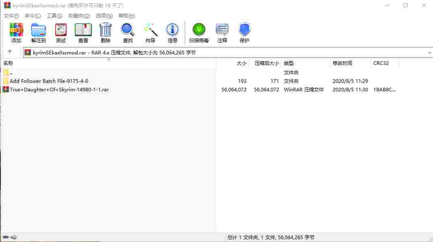Image resolution: width=433 pixels, height=242 pixels.
Task: Select the parent '..' folder icon
Action: pyautogui.click(x=6, y=73)
